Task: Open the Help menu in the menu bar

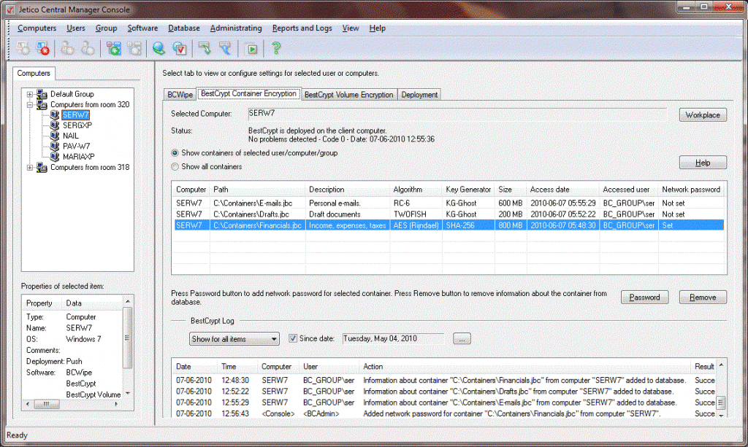Action: [x=378, y=28]
